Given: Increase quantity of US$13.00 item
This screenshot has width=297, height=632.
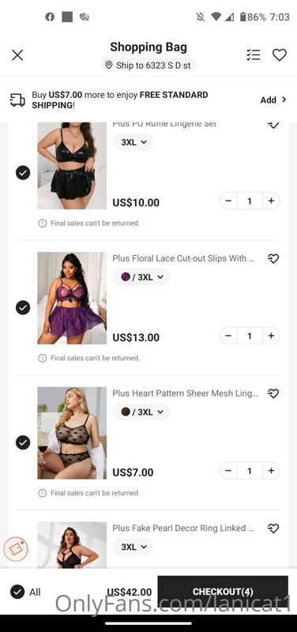Looking at the screenshot, I should tap(271, 335).
